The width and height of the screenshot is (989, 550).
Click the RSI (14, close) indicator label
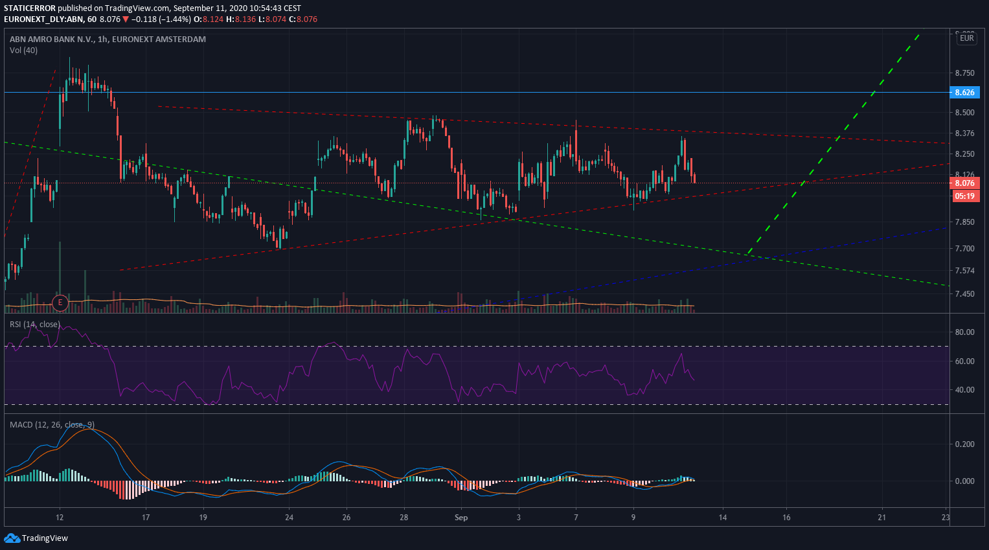click(34, 324)
